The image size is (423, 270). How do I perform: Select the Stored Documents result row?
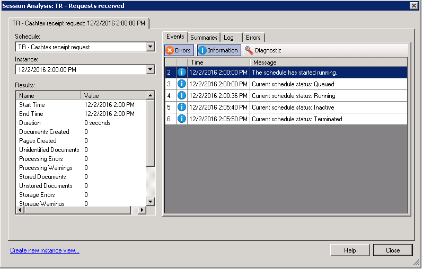point(82,177)
